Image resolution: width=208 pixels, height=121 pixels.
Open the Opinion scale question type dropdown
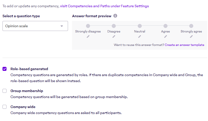(x=35, y=26)
